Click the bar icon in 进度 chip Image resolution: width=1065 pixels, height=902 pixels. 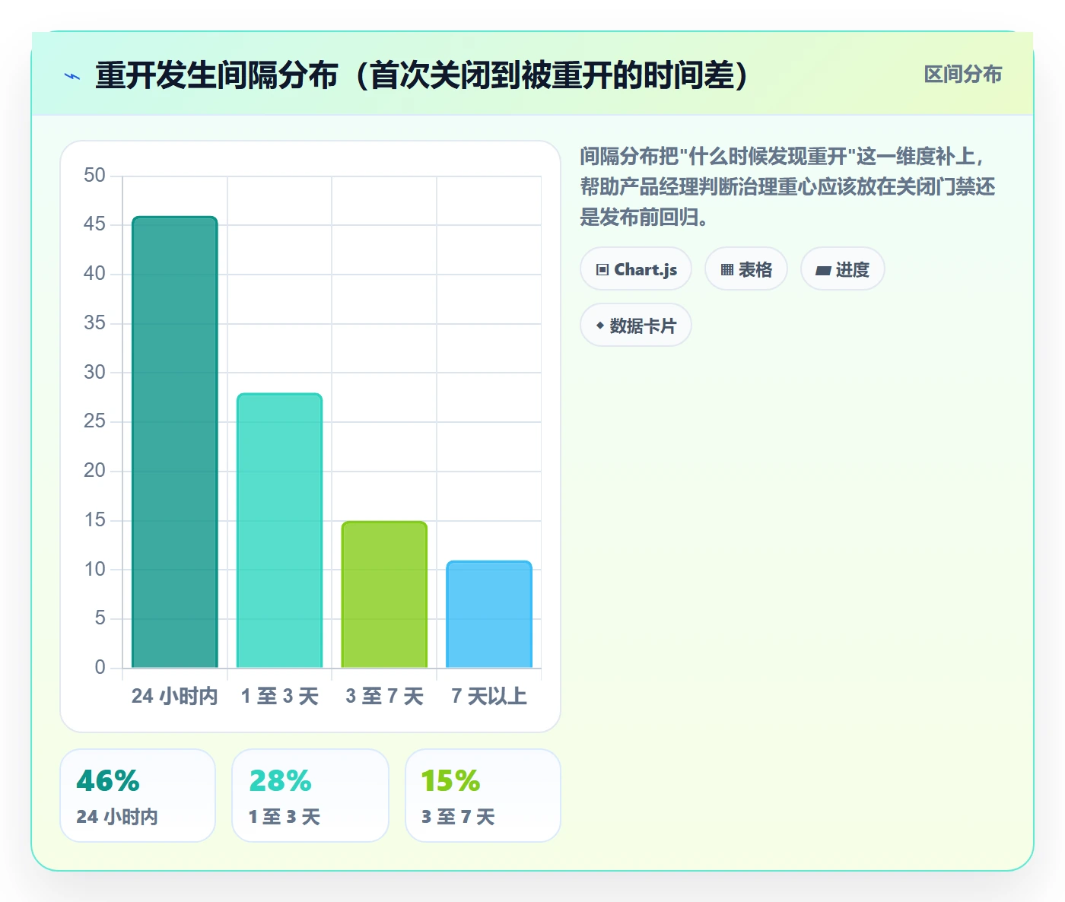tap(823, 271)
